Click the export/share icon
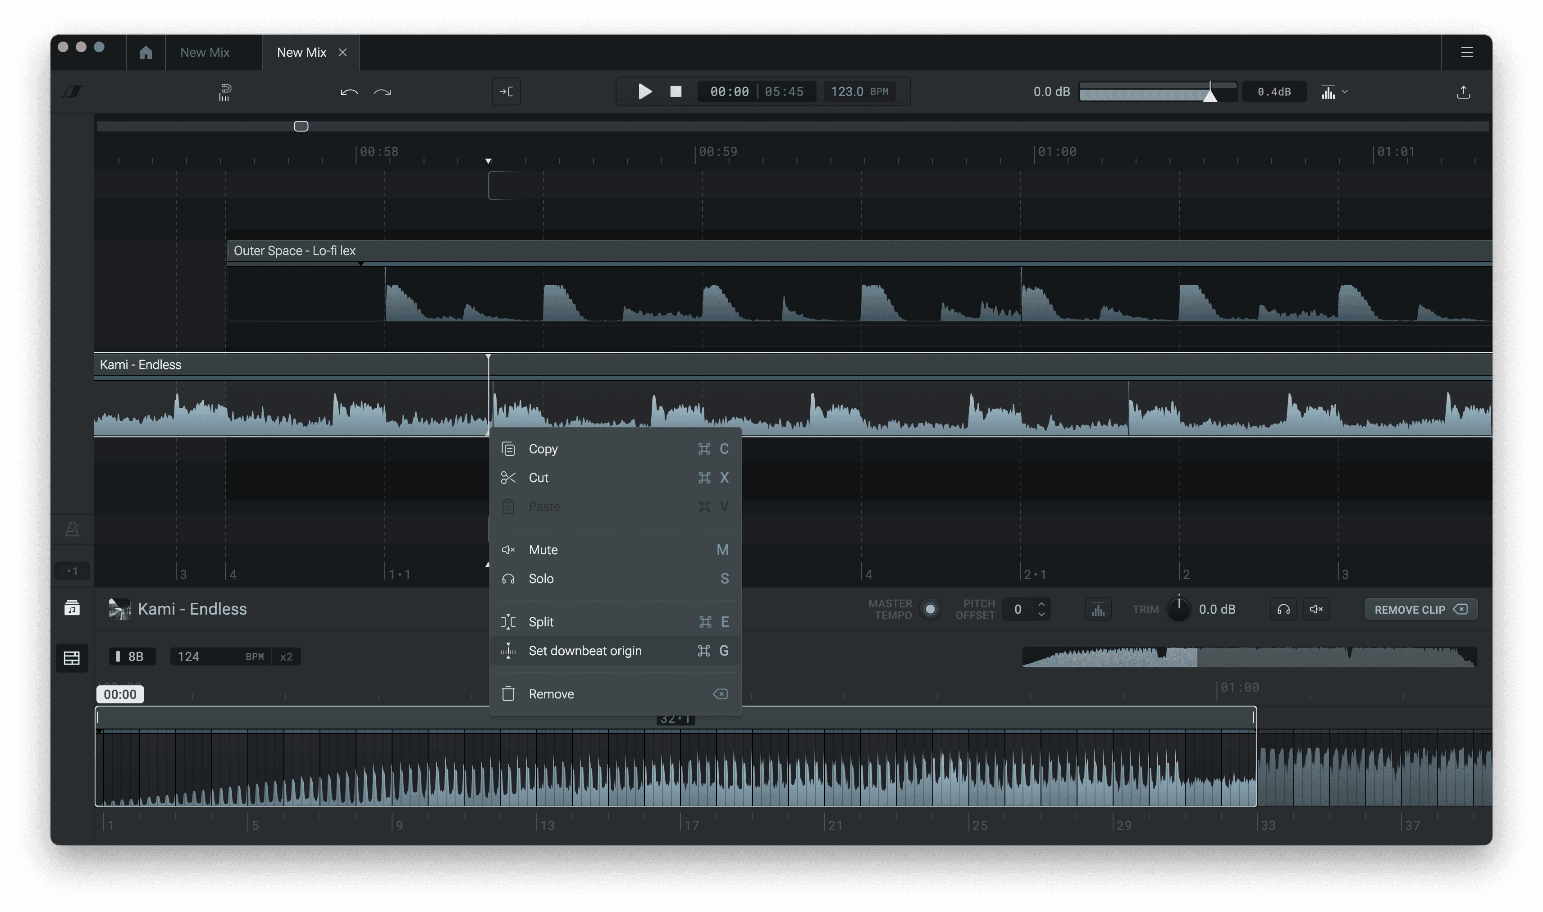Image resolution: width=1543 pixels, height=912 pixels. tap(1463, 92)
